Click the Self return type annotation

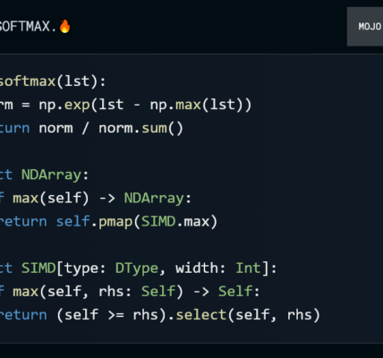click(x=235, y=291)
